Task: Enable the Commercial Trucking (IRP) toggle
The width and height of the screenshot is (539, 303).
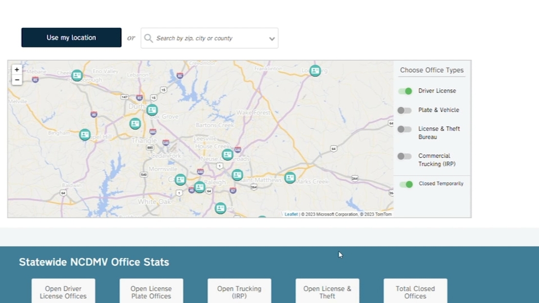Action: click(x=405, y=156)
